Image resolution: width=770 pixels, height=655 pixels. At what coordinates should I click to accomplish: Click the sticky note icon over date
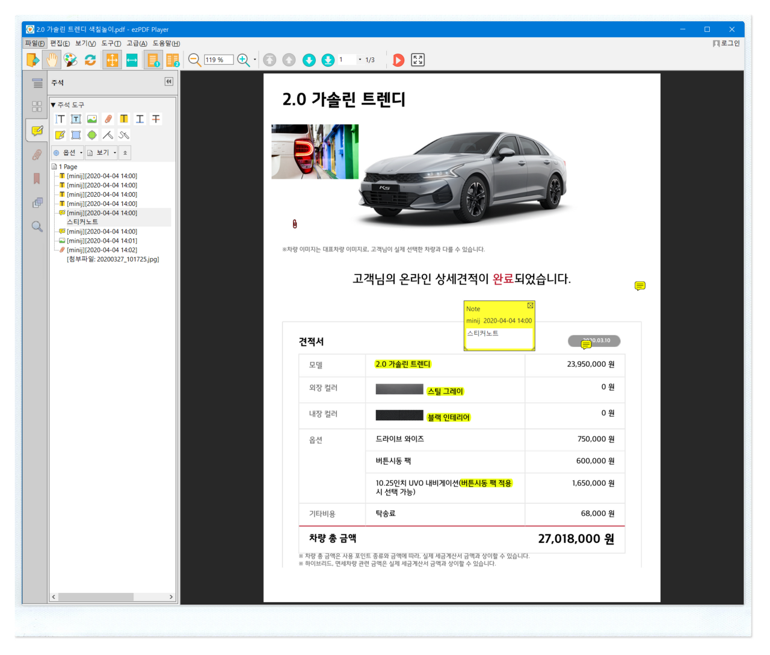tap(587, 344)
